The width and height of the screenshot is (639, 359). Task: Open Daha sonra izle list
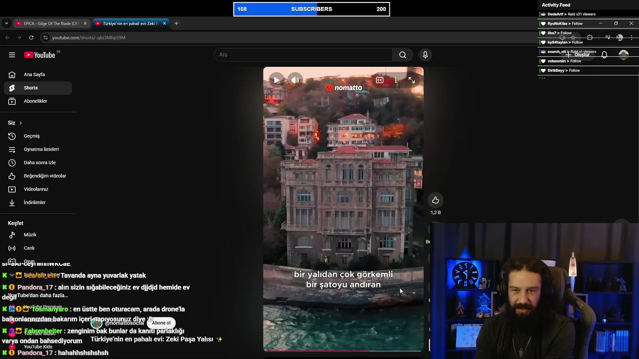point(38,163)
